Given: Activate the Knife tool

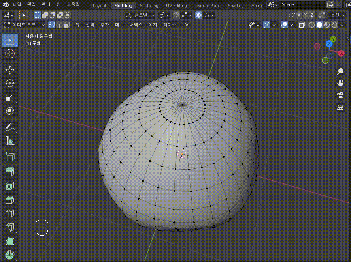Looking at the screenshot, I should [x=10, y=227].
